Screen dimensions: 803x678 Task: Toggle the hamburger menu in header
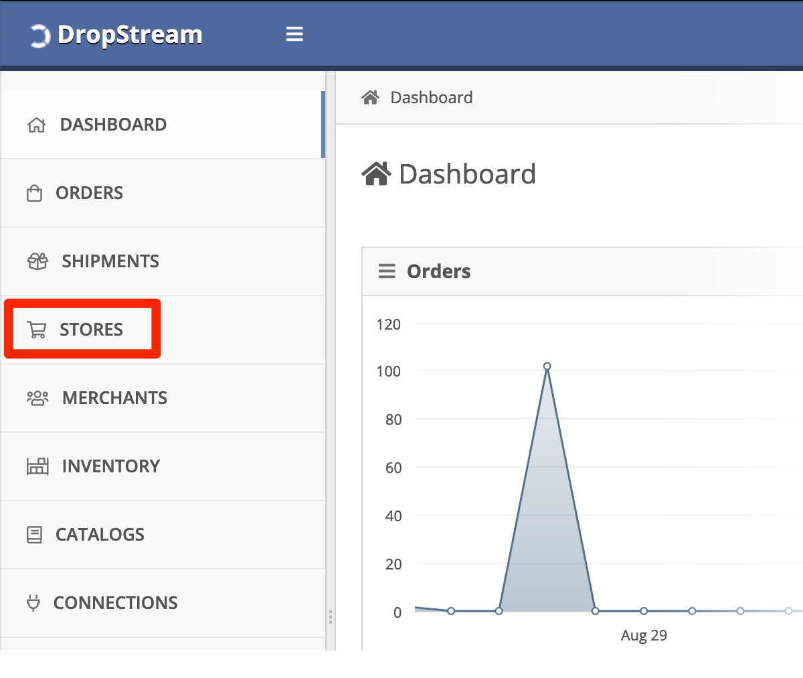[x=294, y=33]
